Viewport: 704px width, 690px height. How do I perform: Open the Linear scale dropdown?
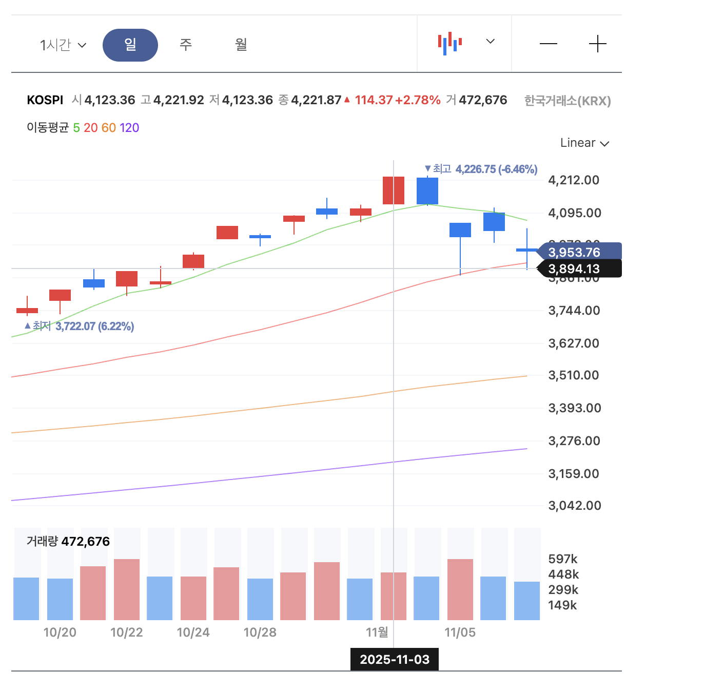click(x=584, y=143)
